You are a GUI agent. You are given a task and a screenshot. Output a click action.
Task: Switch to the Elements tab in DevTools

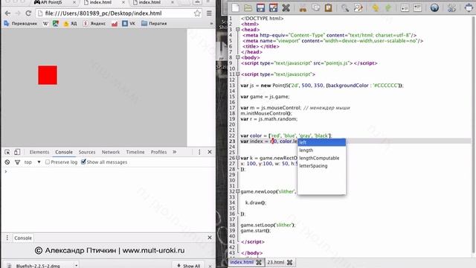tap(39, 152)
